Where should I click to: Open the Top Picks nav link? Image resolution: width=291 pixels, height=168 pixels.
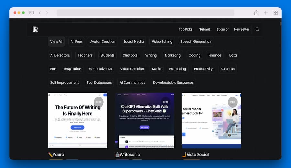(x=186, y=29)
